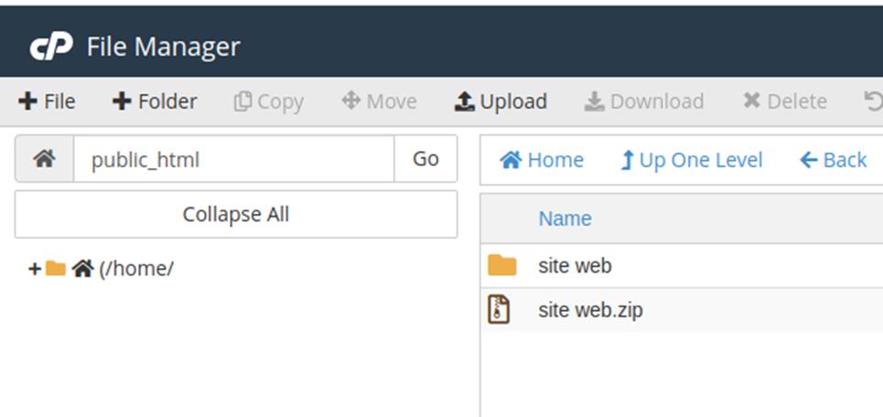Screen dimensions: 883x417
Task: Select the site web folder icon
Action: [501, 266]
